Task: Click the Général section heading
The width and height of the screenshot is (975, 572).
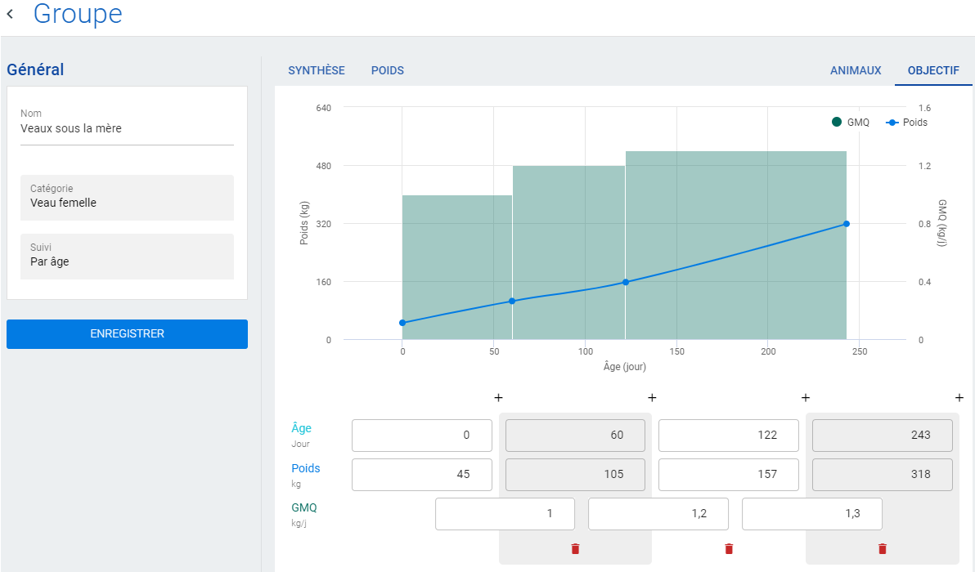Action: point(35,69)
